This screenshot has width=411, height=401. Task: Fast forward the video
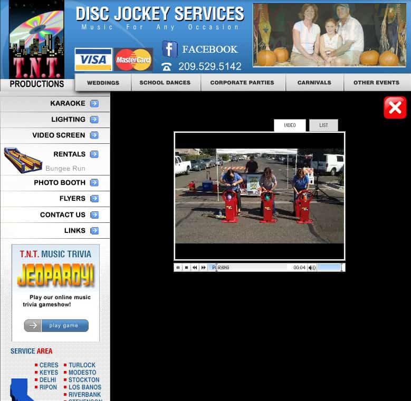pos(204,268)
